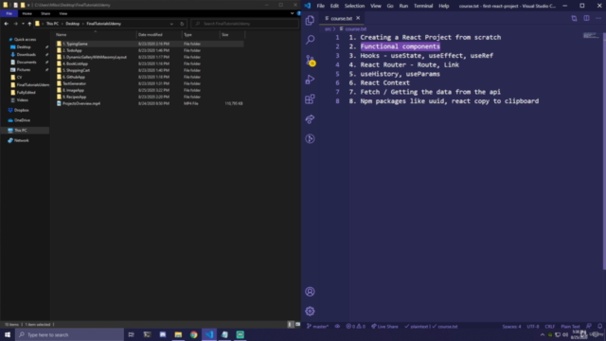Open the Explorer view in VS Code

pyautogui.click(x=310, y=20)
